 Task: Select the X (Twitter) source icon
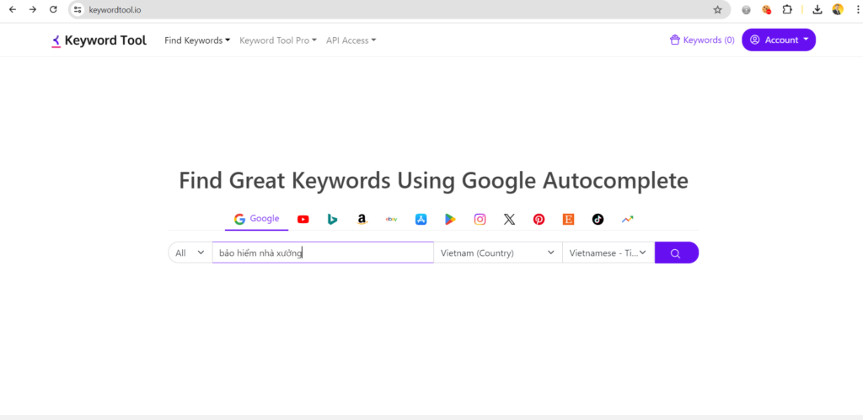(x=510, y=220)
